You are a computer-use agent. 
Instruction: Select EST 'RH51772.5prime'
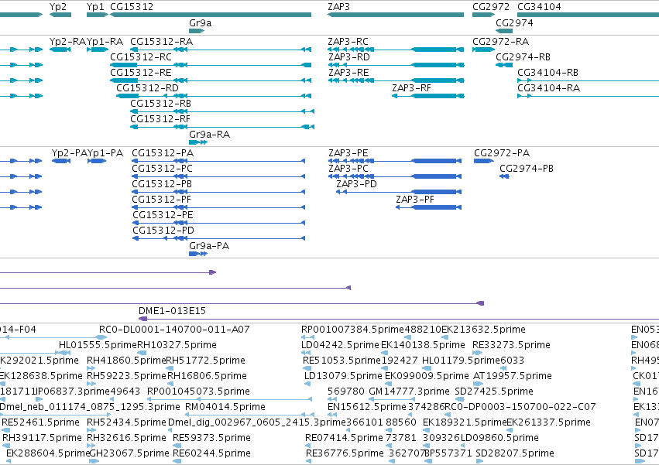[x=206, y=361]
